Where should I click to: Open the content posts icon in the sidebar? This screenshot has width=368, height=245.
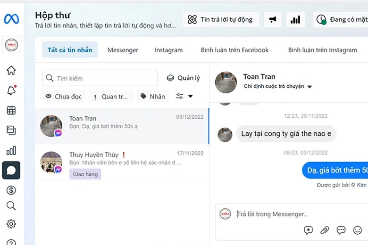[x=11, y=130]
